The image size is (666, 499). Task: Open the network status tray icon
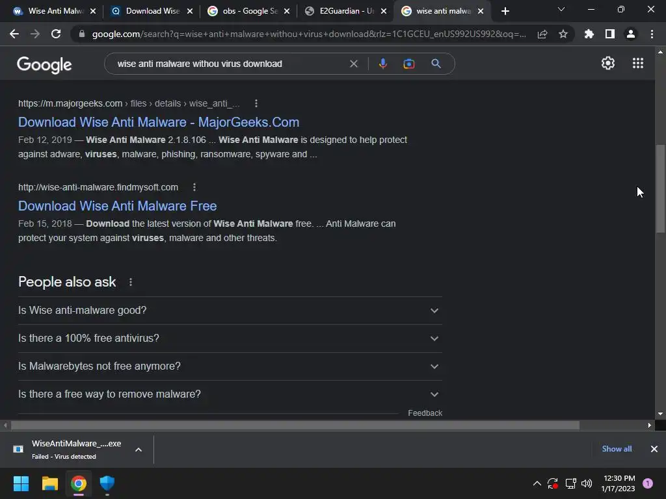coord(570,483)
